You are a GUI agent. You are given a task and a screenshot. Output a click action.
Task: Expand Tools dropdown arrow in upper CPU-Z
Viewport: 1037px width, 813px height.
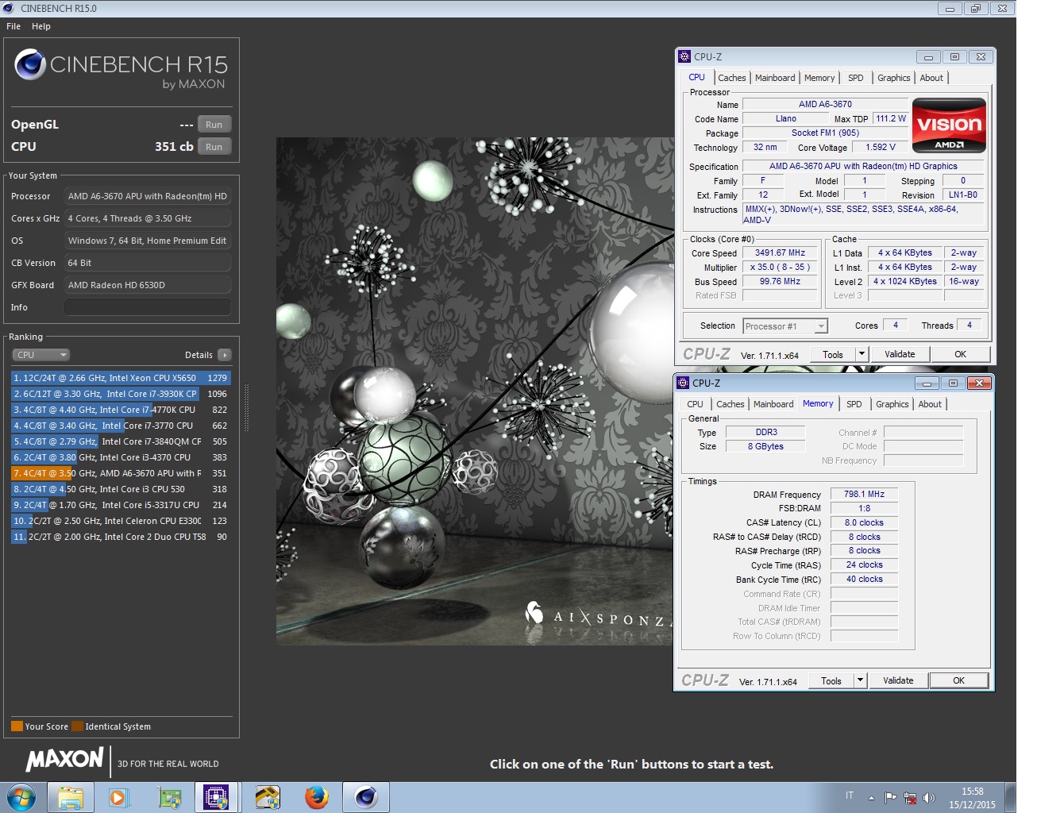coord(862,355)
